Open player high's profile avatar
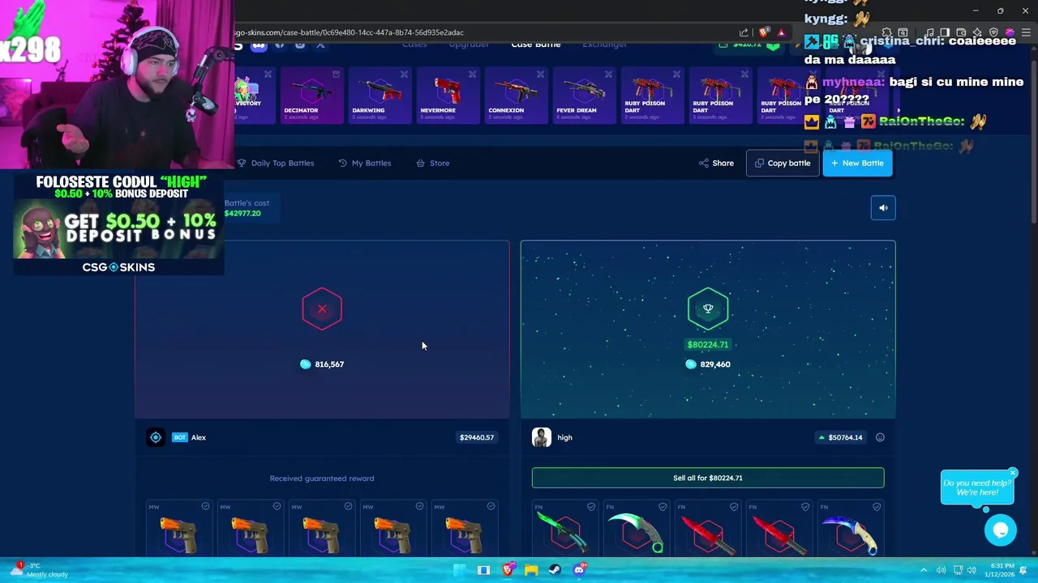The width and height of the screenshot is (1038, 583). (542, 437)
